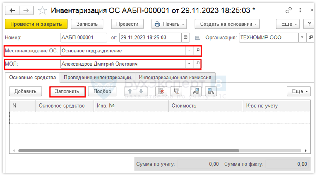This screenshot has height=176, width=317.
Task: Click the horizontal scrollbar of the table
Action: point(128,151)
